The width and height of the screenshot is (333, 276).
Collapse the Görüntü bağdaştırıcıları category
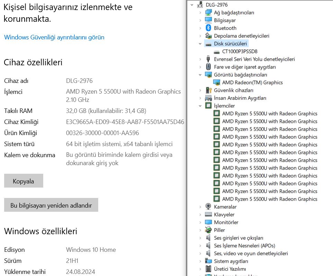point(200,75)
